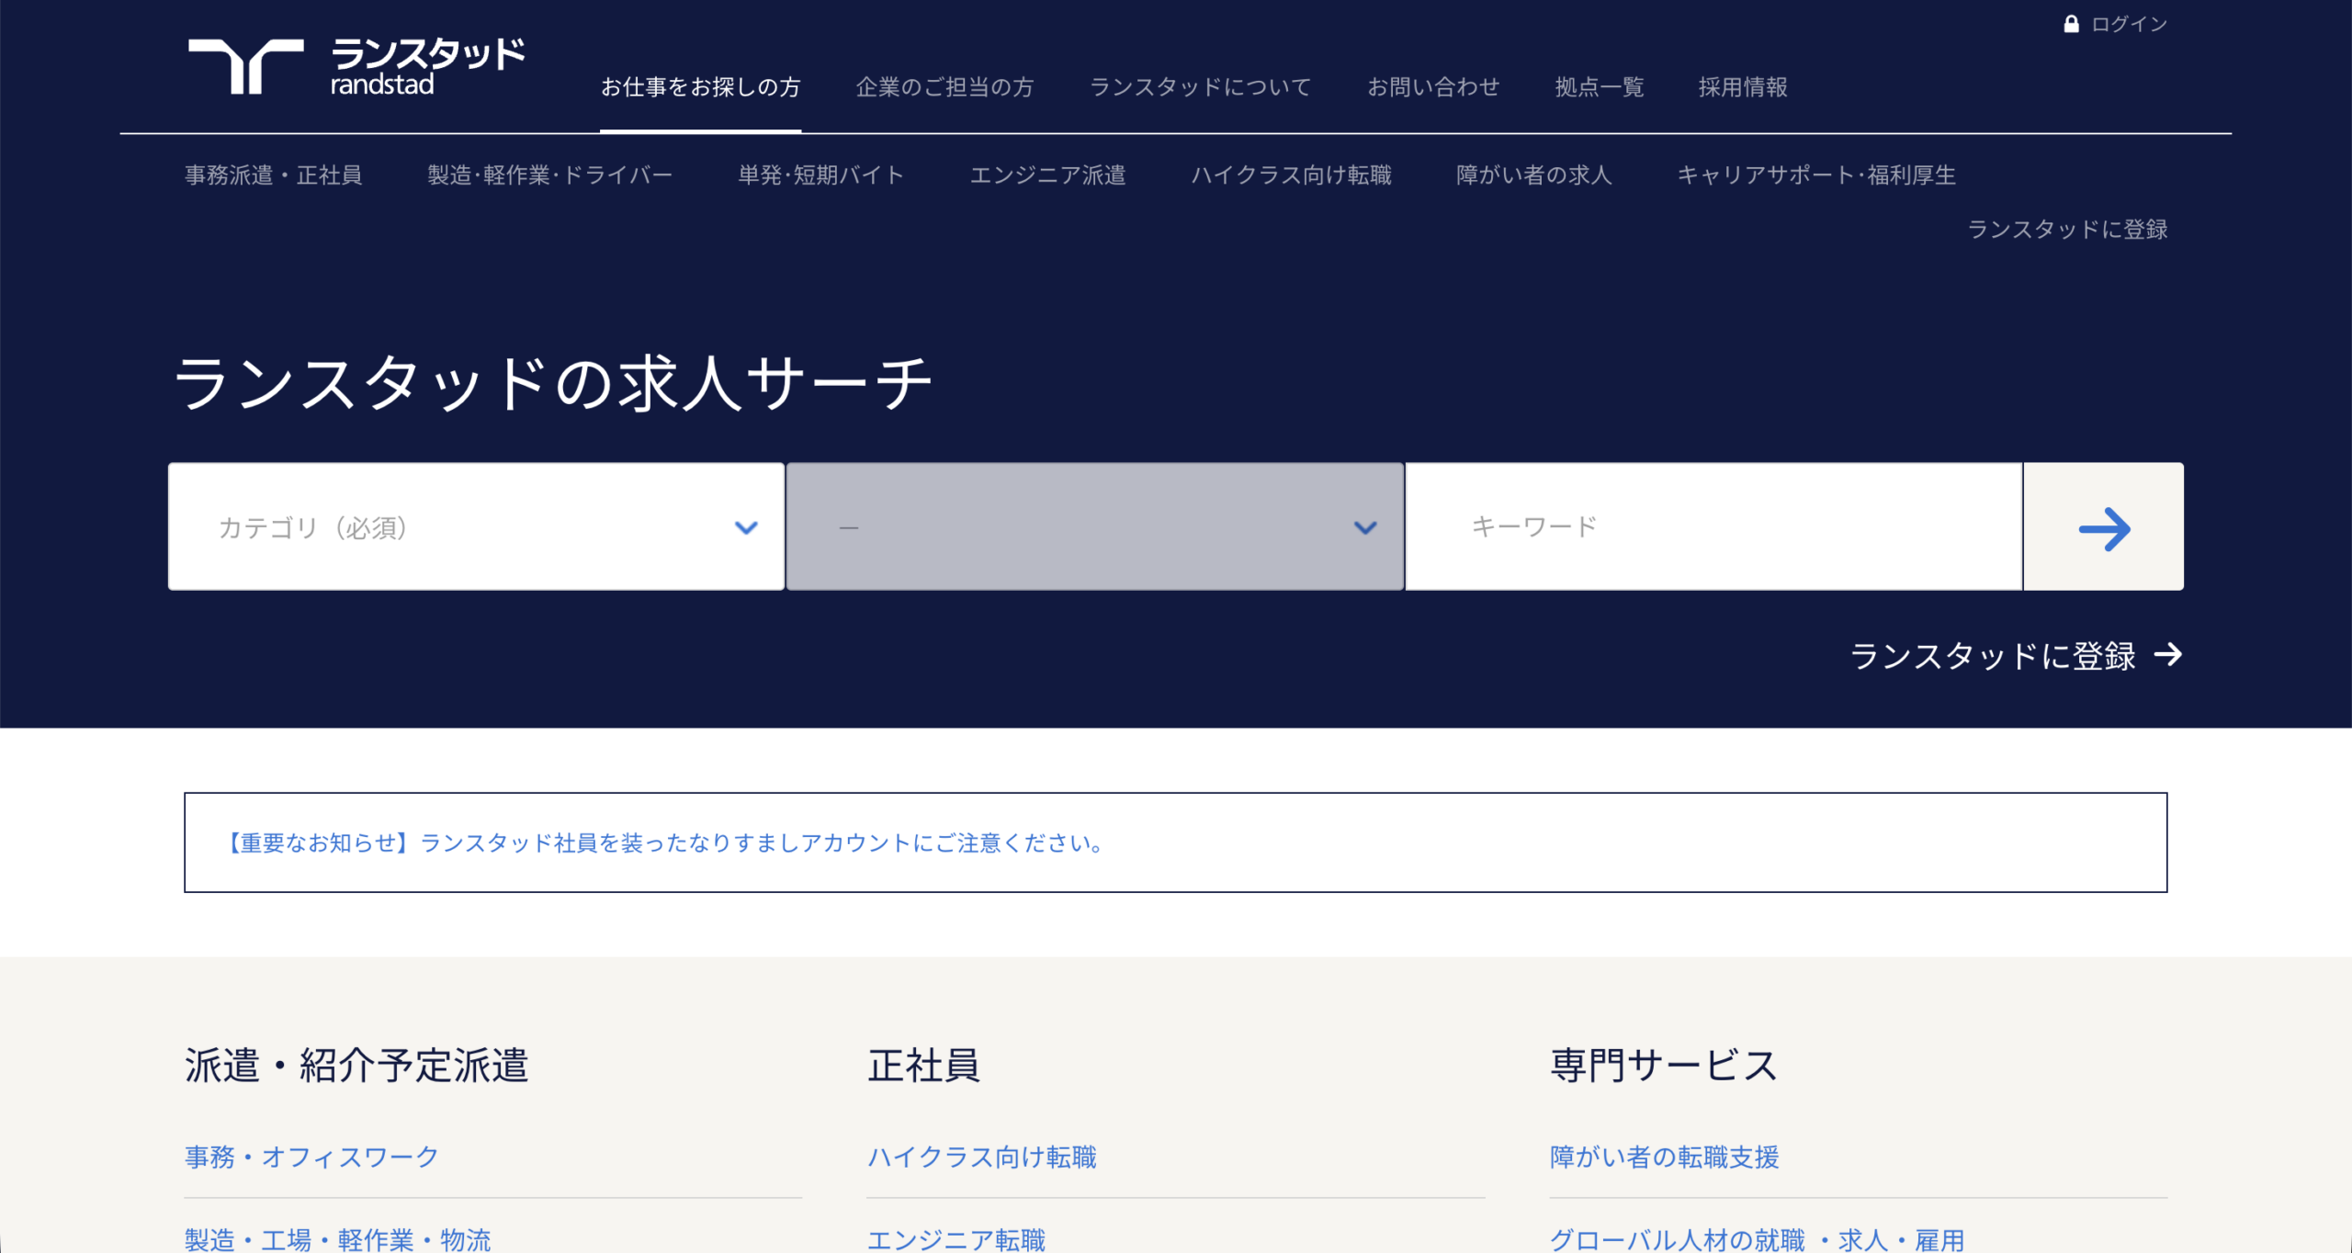Open お問い合わせ menu item
The image size is (2352, 1253).
click(1433, 87)
